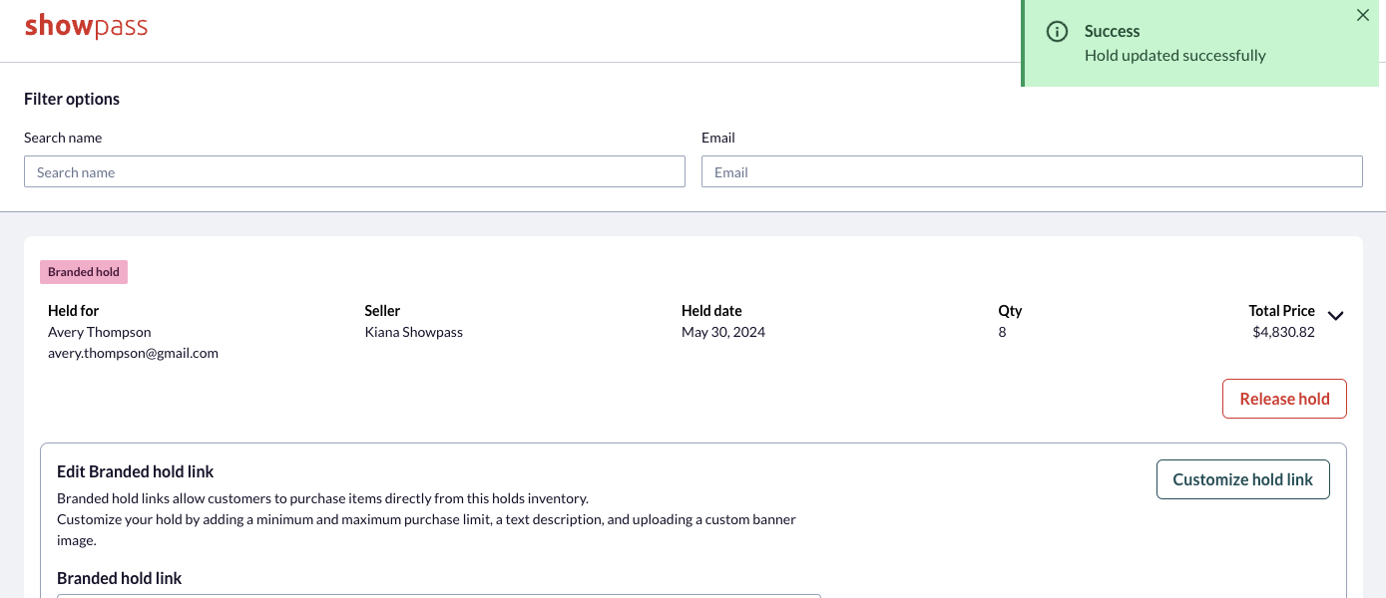Collapse the hold details chevron
This screenshot has height=598, width=1386.
pyautogui.click(x=1336, y=316)
